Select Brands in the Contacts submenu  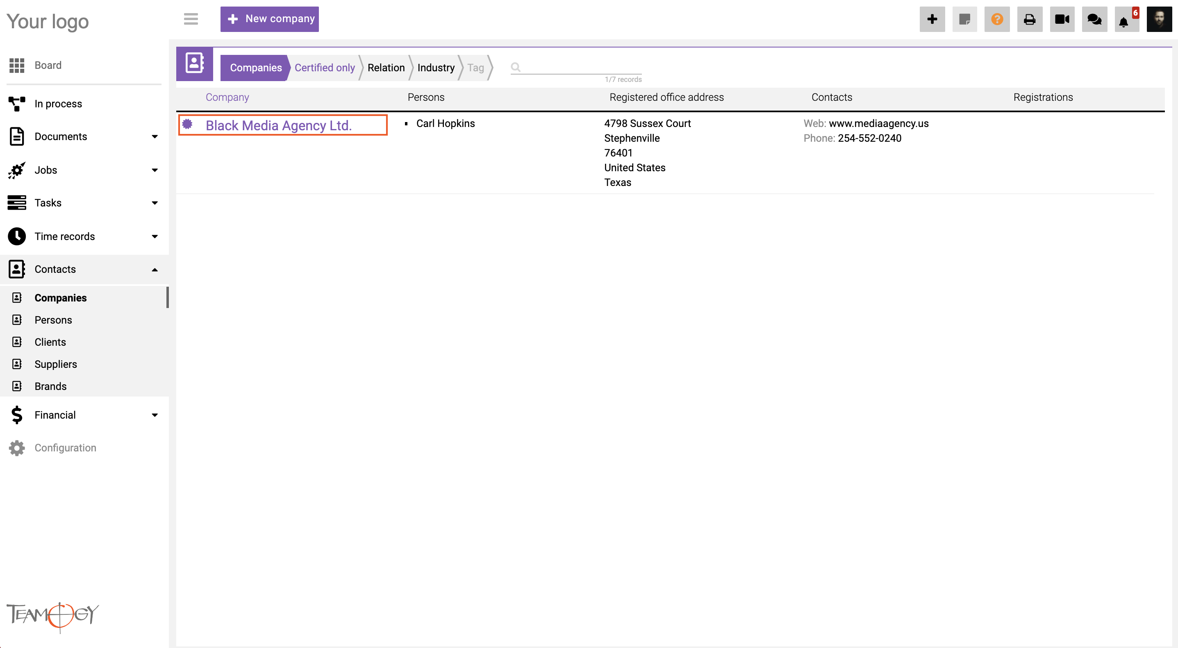(50, 387)
